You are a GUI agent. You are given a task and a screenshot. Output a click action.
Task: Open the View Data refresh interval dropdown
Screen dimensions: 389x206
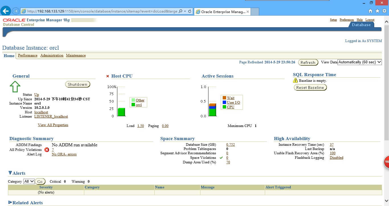point(359,62)
